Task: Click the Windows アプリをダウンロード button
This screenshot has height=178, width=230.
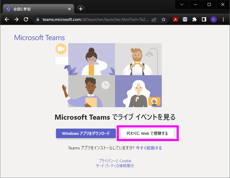Action: (86, 133)
